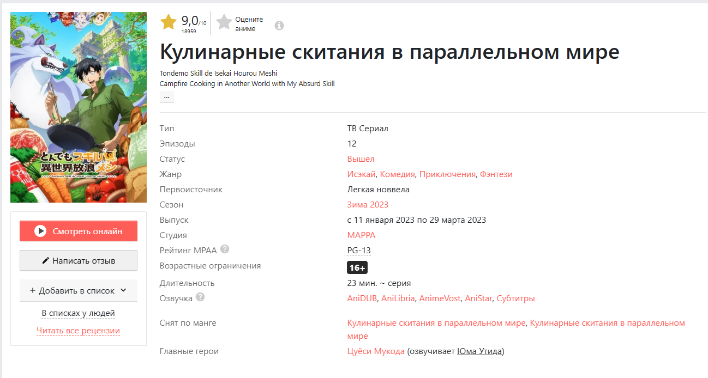Click the Первоисточник label
708x378 pixels.
[x=191, y=190]
